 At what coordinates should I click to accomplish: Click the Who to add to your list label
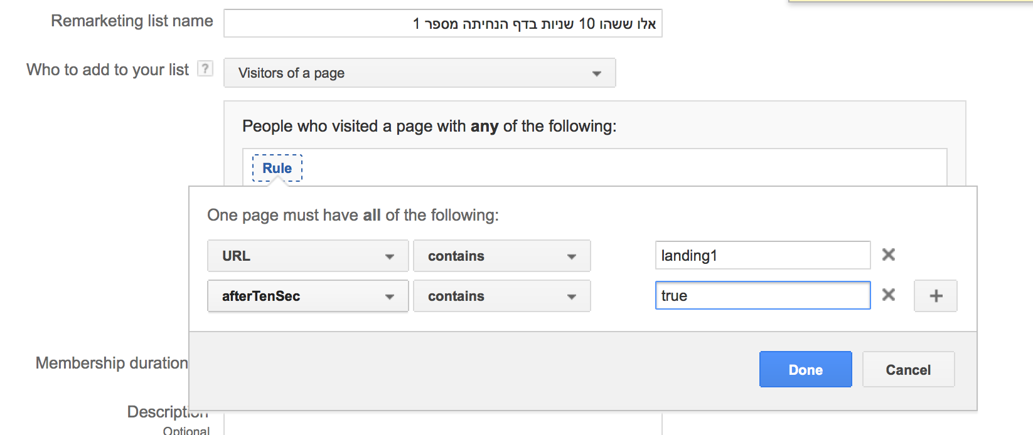click(107, 70)
